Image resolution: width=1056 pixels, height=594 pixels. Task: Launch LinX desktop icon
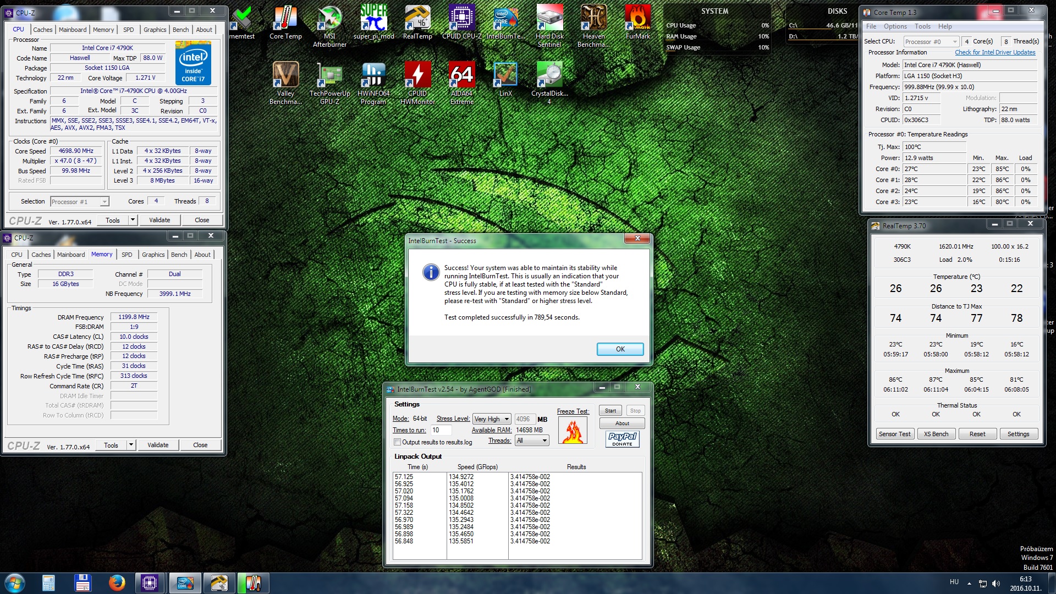(505, 79)
